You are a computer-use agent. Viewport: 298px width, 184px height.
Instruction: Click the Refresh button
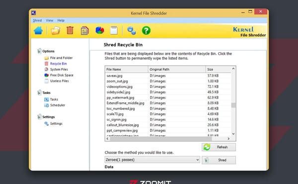pyautogui.click(x=219, y=147)
